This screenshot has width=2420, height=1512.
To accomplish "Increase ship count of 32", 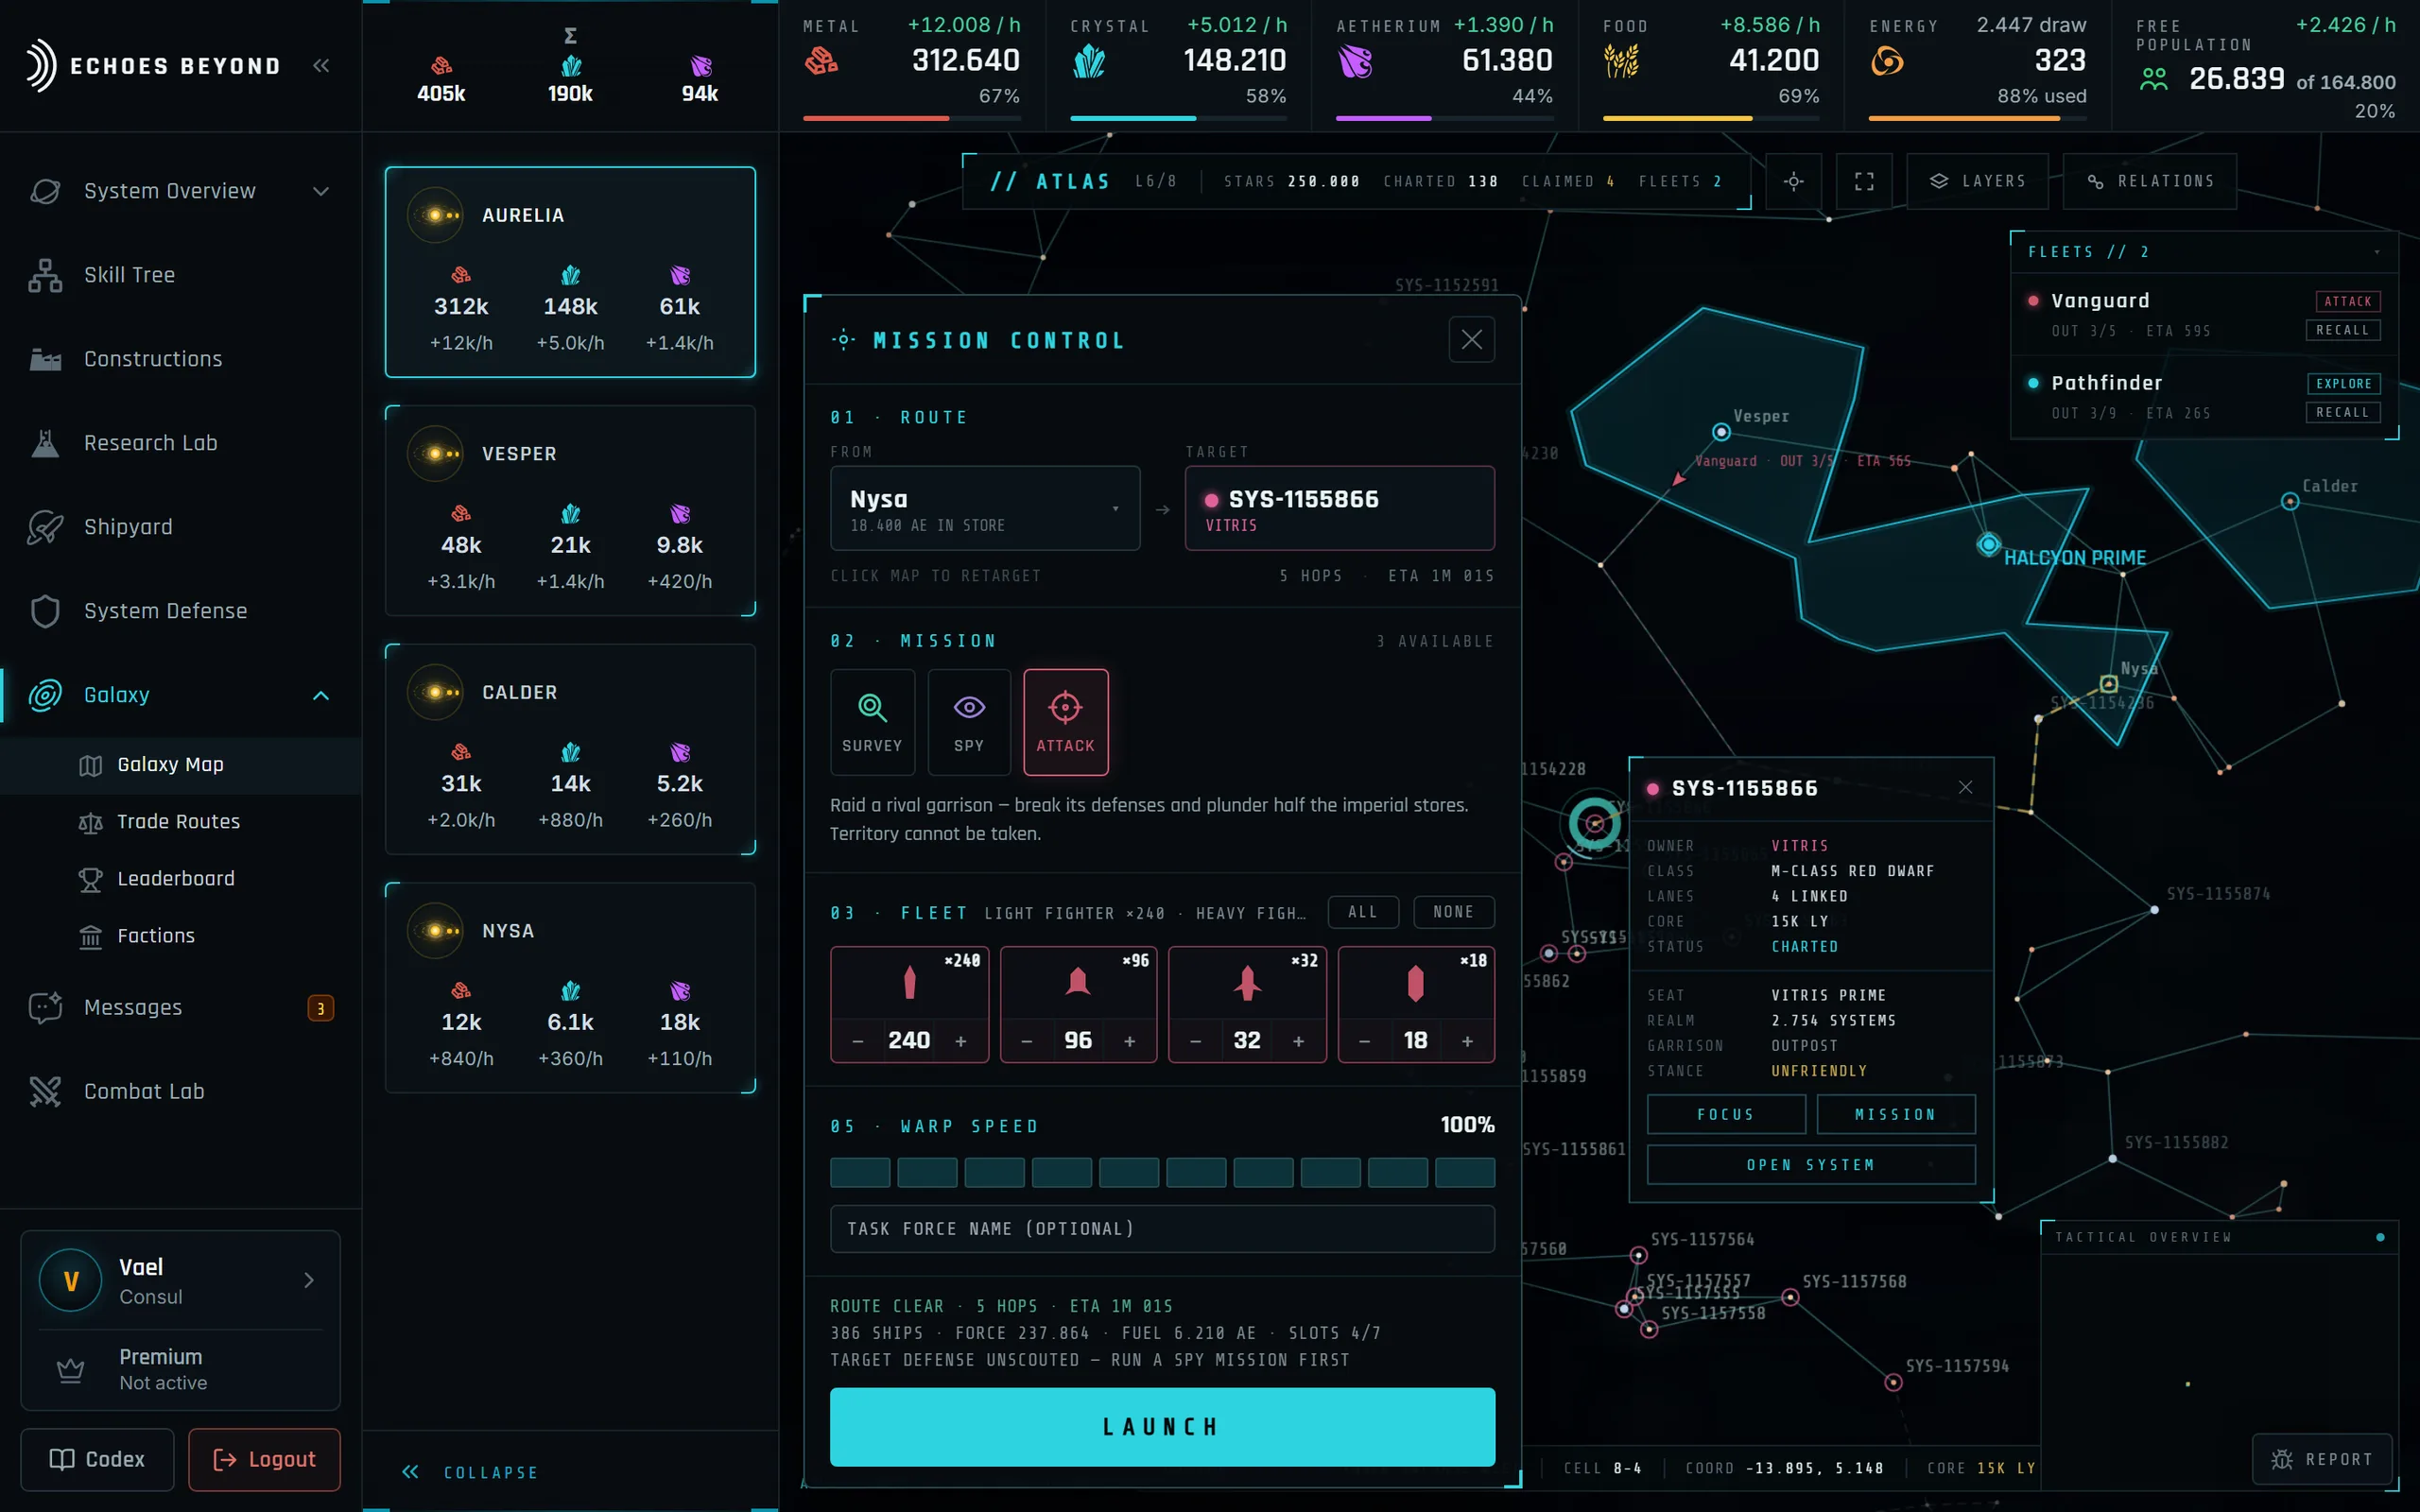I will tap(1298, 1041).
